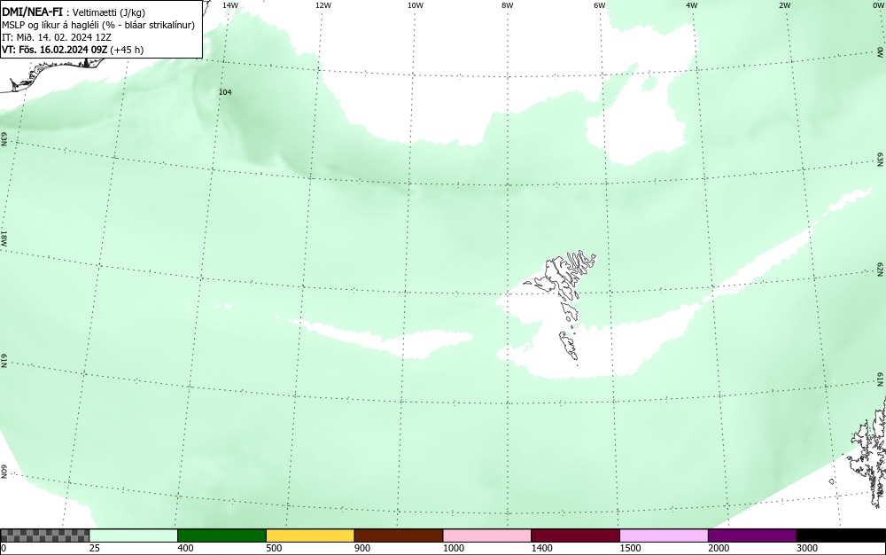Click the "18W" rotated edge label
886x555 pixels.
point(4,238)
